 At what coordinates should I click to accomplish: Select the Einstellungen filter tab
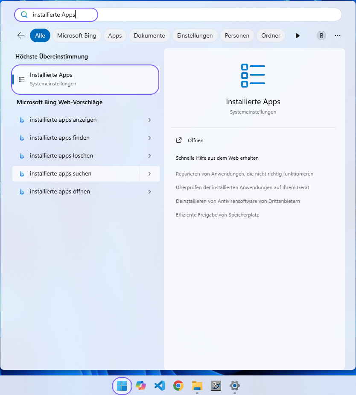tap(195, 35)
